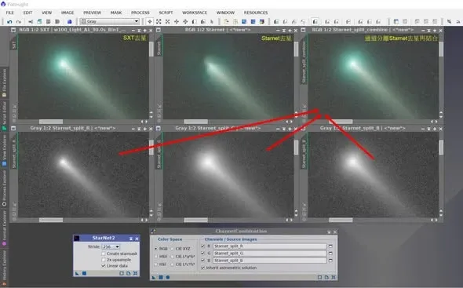
Task: Click ChannelCombination reset icon
Action: (x=334, y=277)
